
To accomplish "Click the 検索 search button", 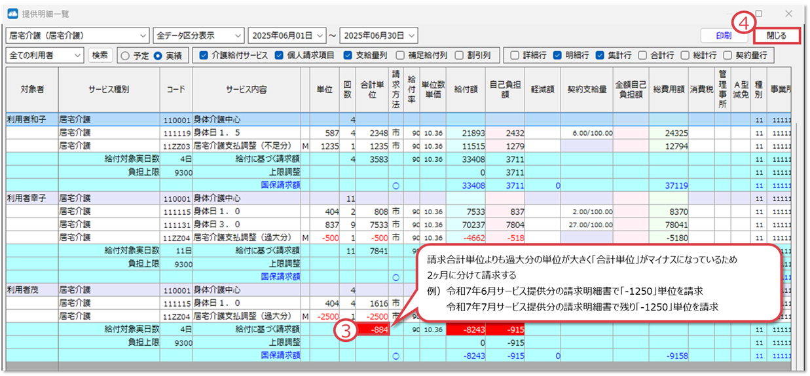I will (x=100, y=56).
